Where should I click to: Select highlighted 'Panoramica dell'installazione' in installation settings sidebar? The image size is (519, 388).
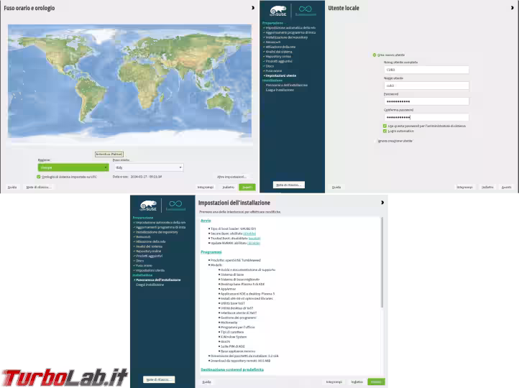pyautogui.click(x=158, y=280)
